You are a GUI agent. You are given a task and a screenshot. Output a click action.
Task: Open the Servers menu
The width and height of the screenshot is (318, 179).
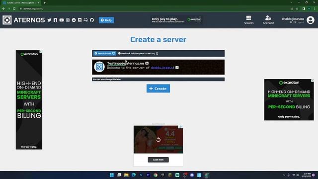[x=248, y=20]
